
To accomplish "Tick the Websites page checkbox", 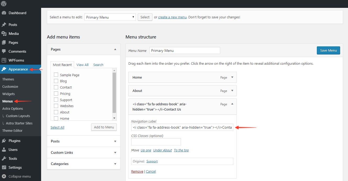I will point(56,106).
